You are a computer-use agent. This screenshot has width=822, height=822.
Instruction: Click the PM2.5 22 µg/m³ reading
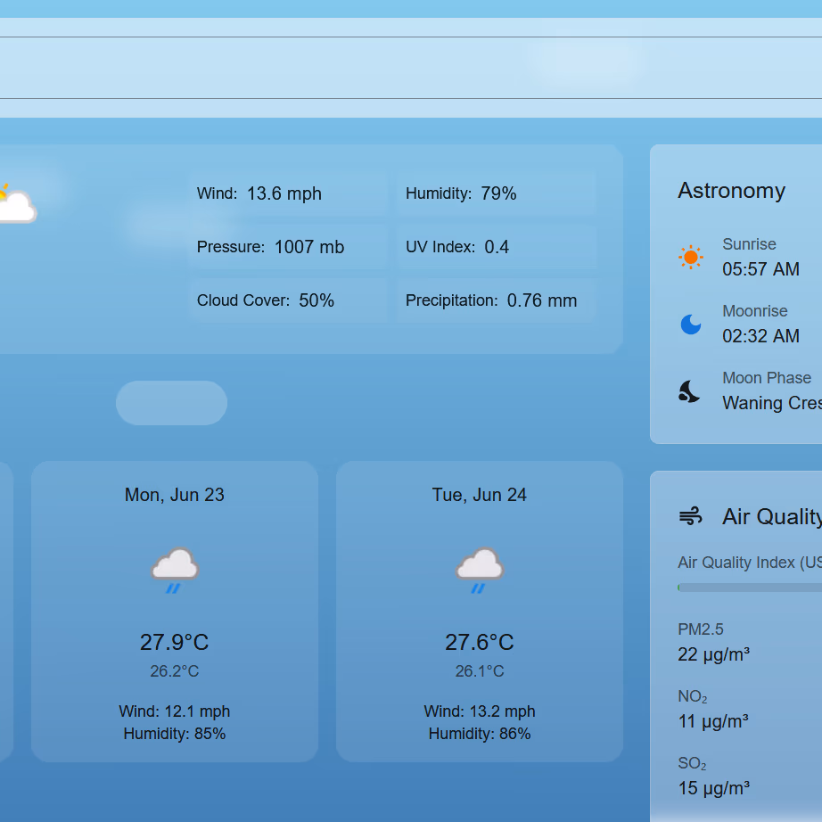pyautogui.click(x=713, y=642)
